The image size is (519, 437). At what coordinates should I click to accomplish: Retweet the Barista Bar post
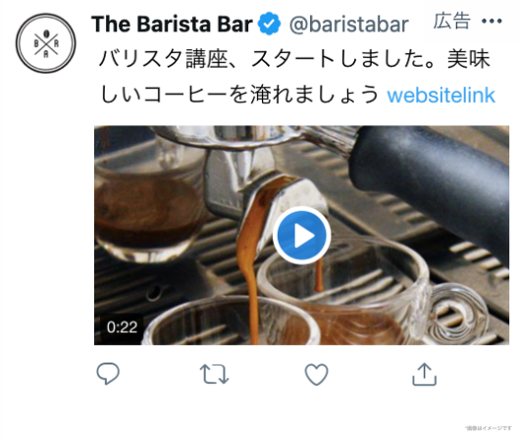(x=214, y=374)
